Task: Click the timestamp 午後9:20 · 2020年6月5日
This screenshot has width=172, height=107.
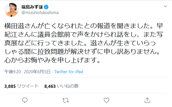Action: (27, 72)
